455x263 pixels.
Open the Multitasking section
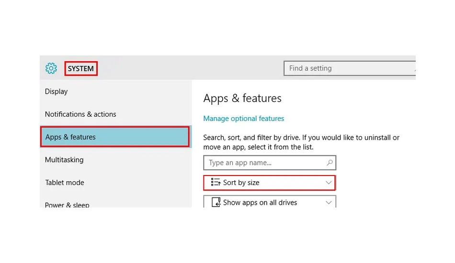pos(64,160)
